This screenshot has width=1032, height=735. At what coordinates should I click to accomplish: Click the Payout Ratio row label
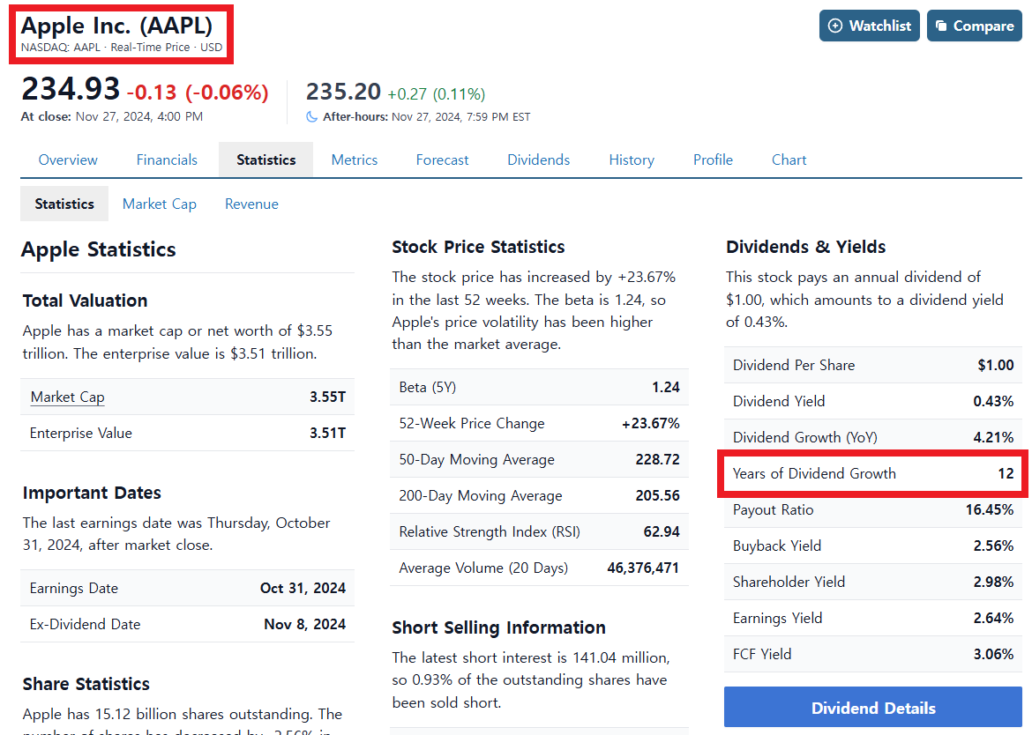773,510
